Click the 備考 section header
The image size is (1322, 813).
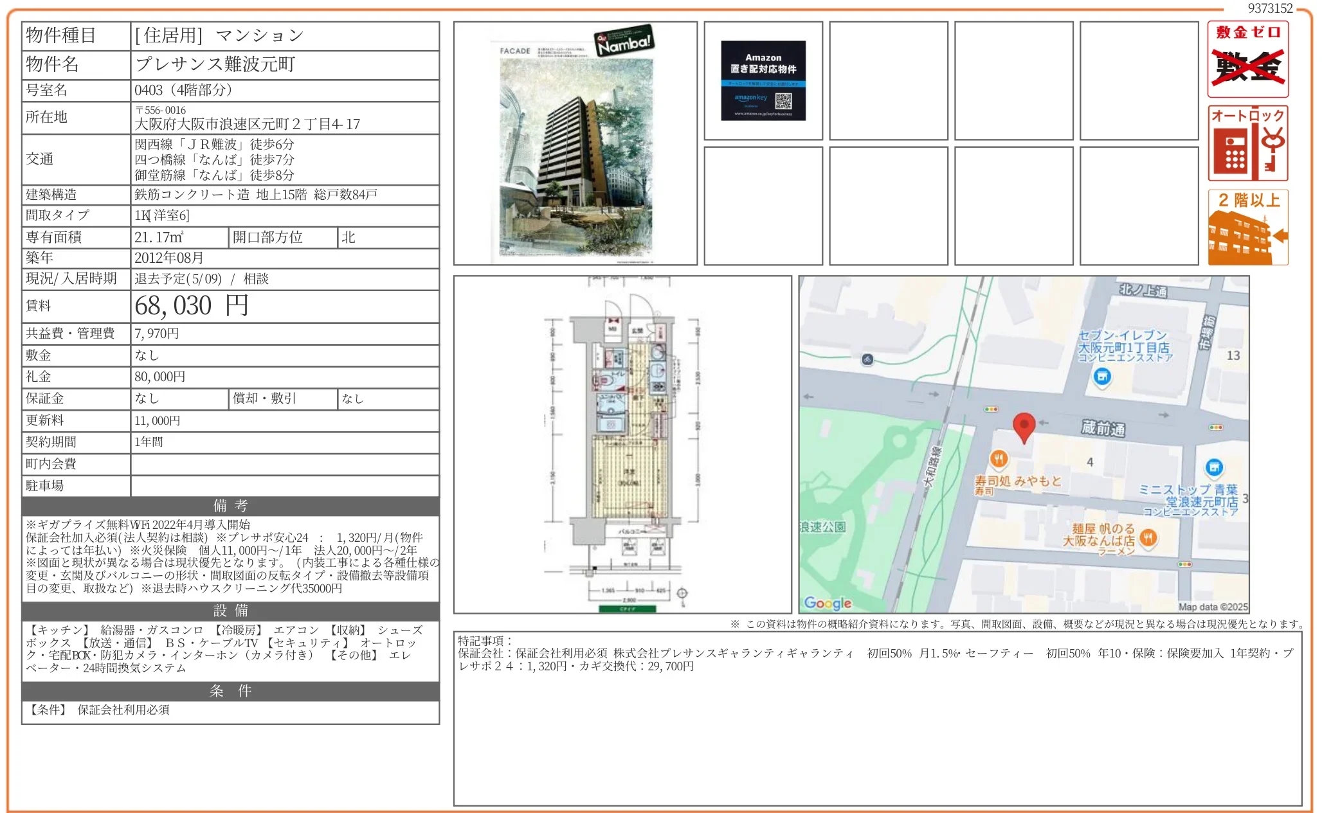(230, 506)
